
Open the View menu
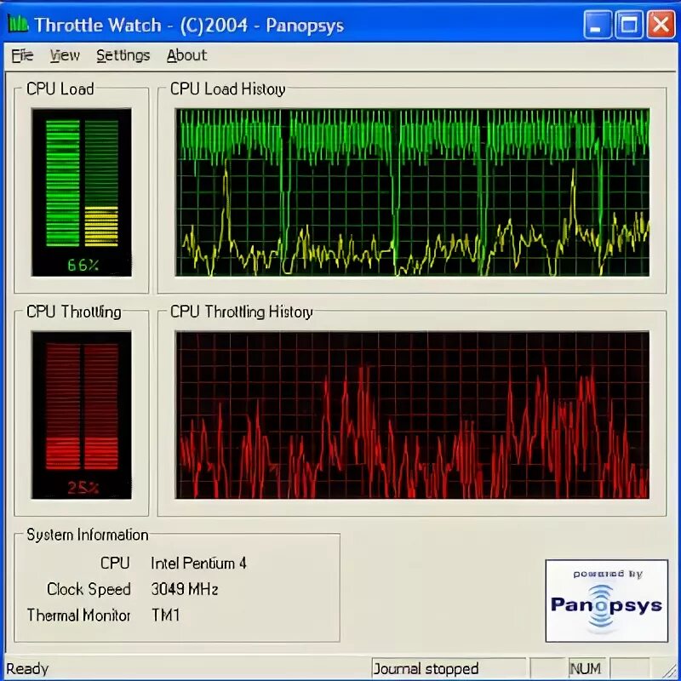(65, 55)
